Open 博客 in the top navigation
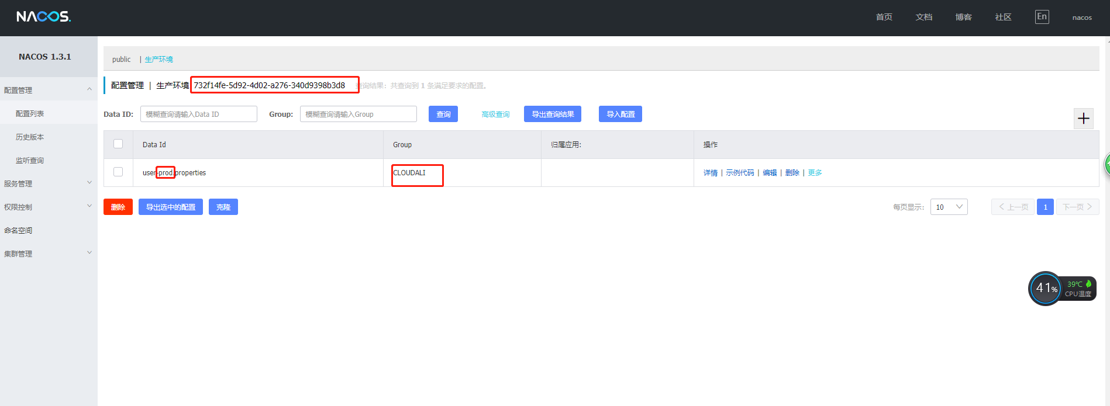1110x406 pixels. pyautogui.click(x=964, y=17)
